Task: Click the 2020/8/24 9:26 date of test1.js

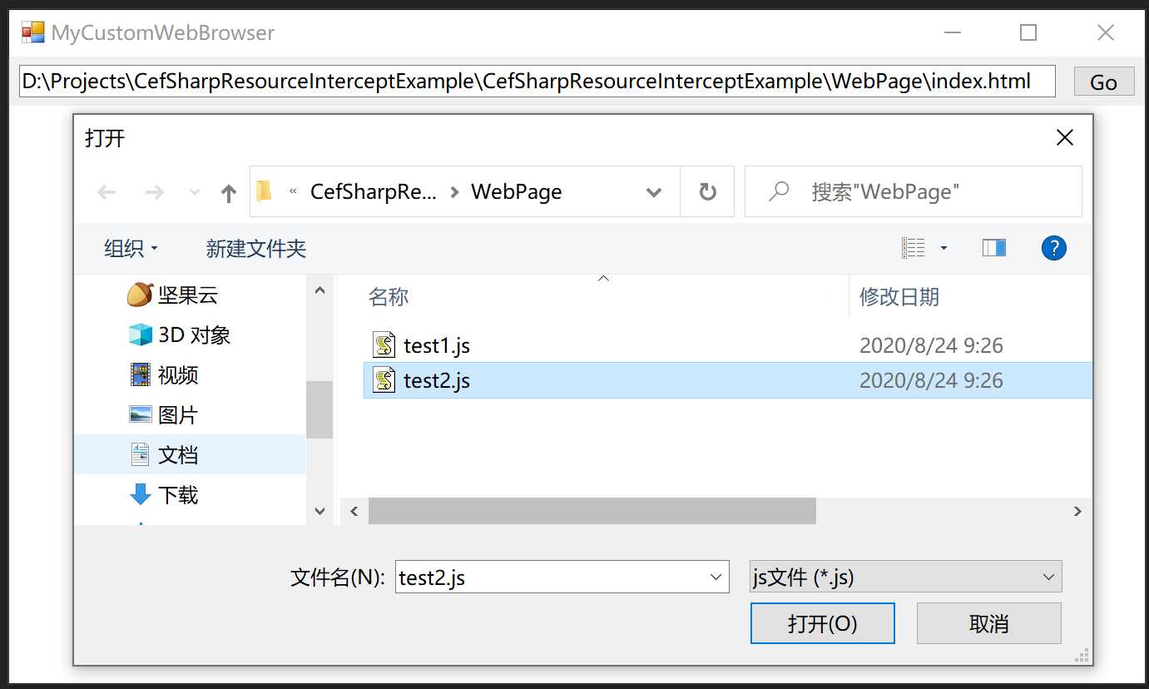Action: (931, 344)
